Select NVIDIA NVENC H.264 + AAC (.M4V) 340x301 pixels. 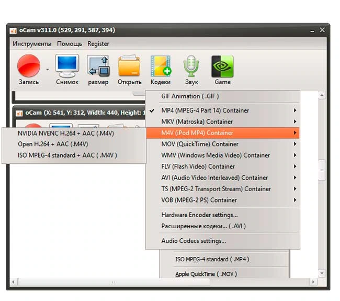click(x=74, y=133)
